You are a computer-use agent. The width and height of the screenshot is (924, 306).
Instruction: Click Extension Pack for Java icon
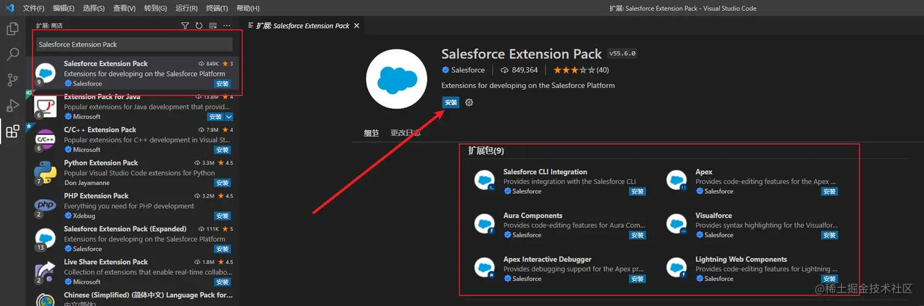[x=45, y=106]
